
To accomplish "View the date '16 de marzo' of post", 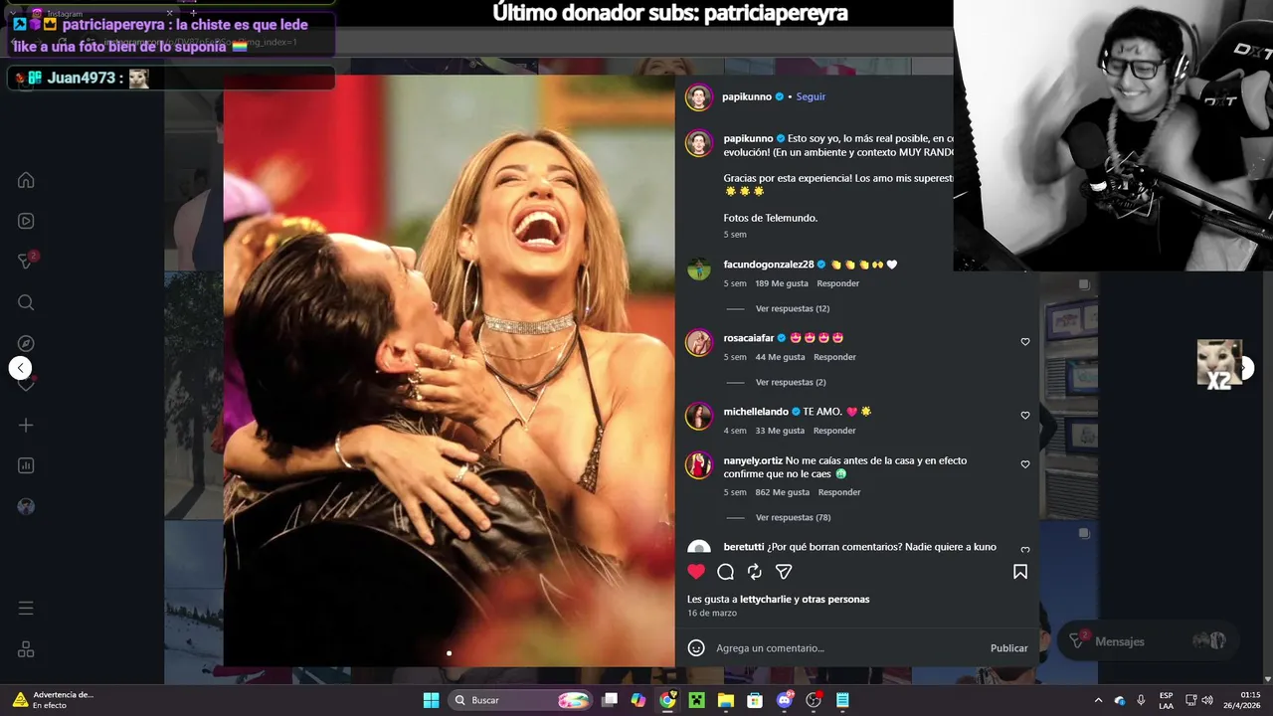I will pos(712,614).
